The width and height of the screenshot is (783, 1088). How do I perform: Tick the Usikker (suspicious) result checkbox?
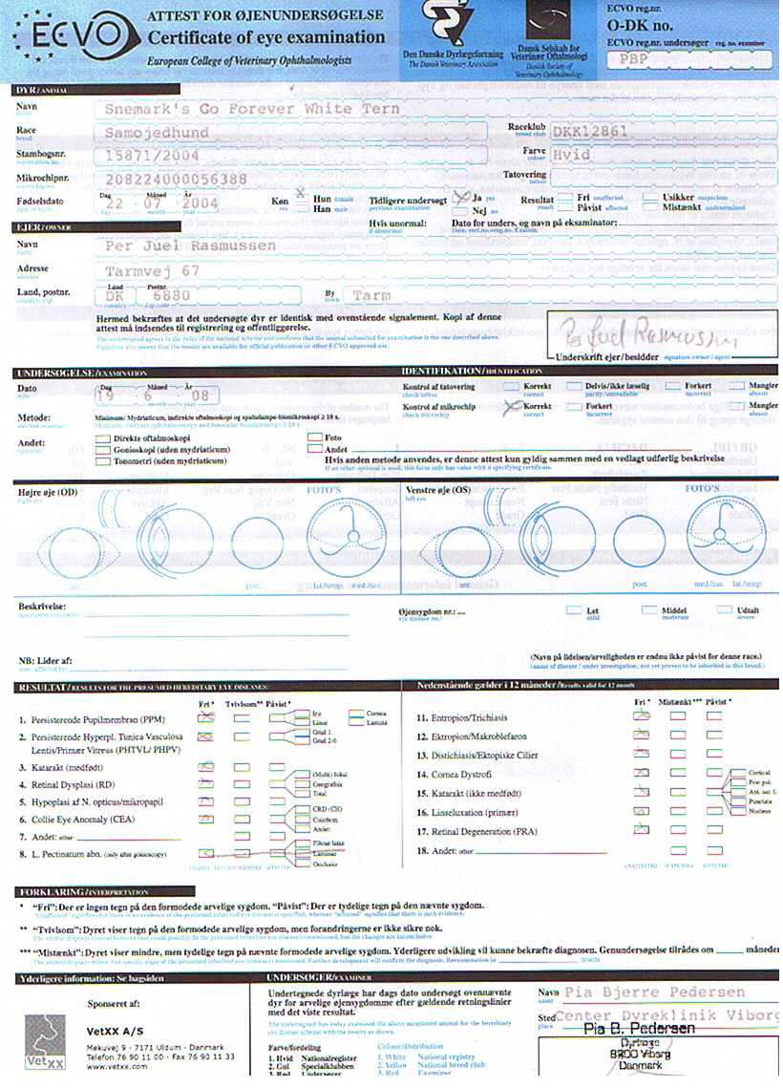point(650,197)
